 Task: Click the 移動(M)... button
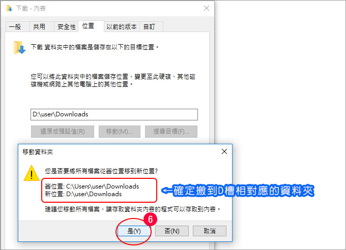coord(120,132)
